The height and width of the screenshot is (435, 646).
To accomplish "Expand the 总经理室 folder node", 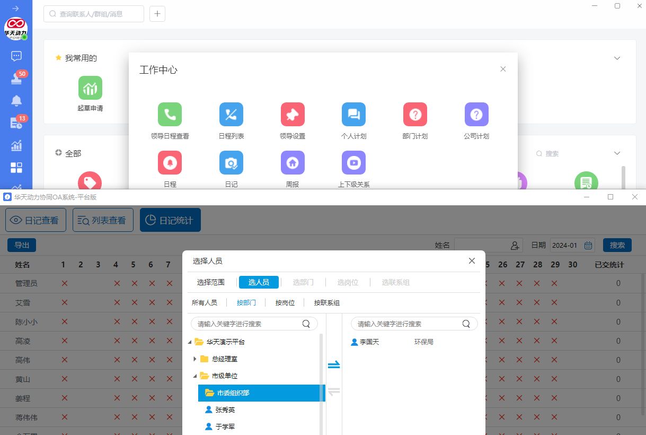I will click(195, 359).
